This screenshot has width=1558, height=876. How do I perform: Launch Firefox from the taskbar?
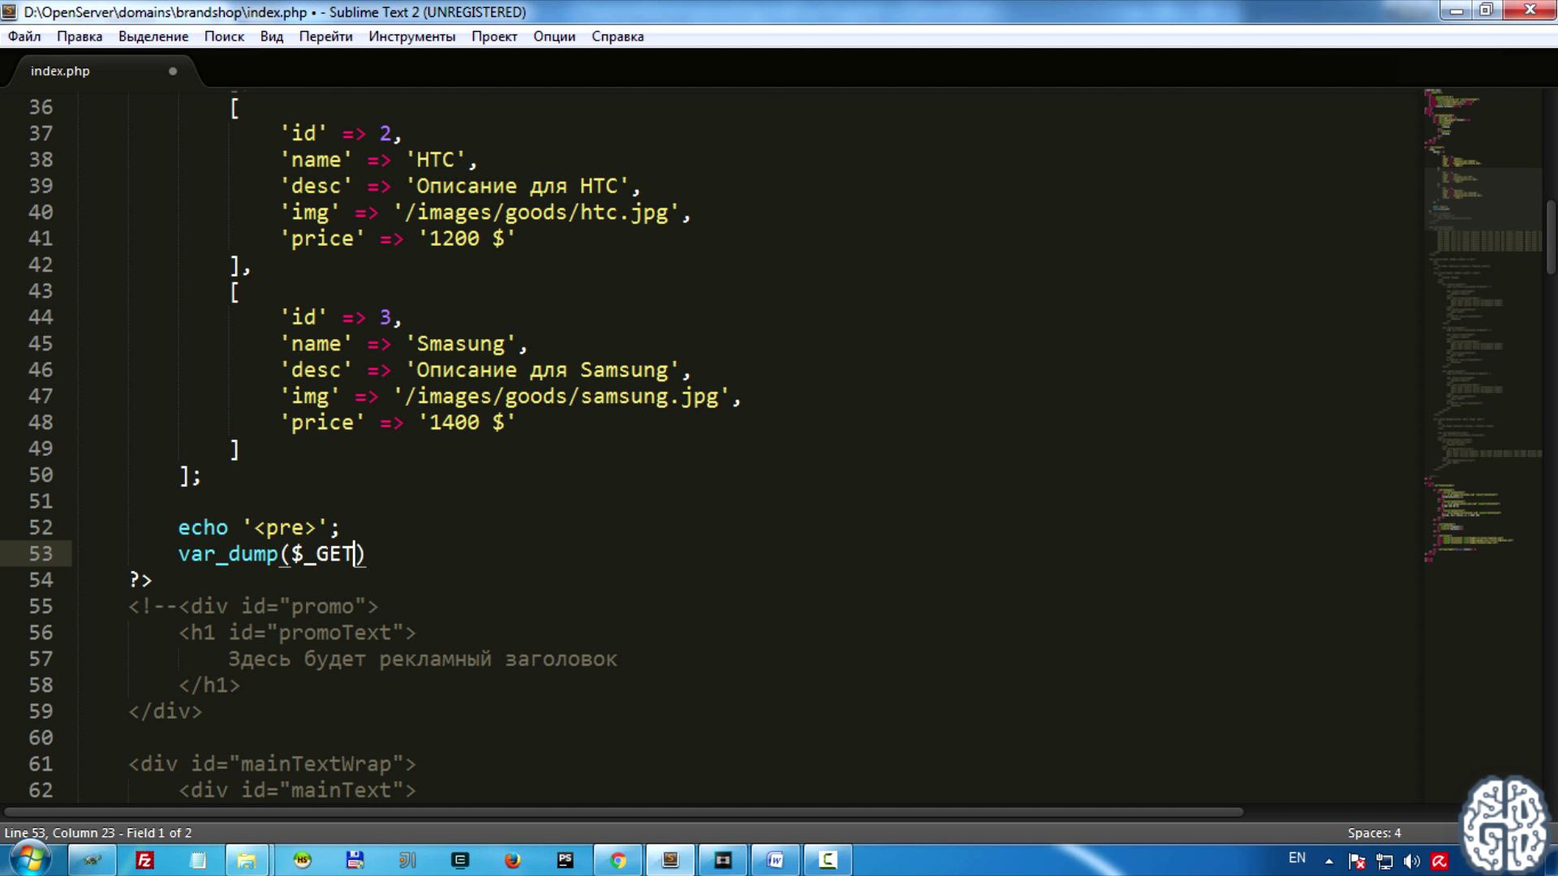tap(512, 860)
